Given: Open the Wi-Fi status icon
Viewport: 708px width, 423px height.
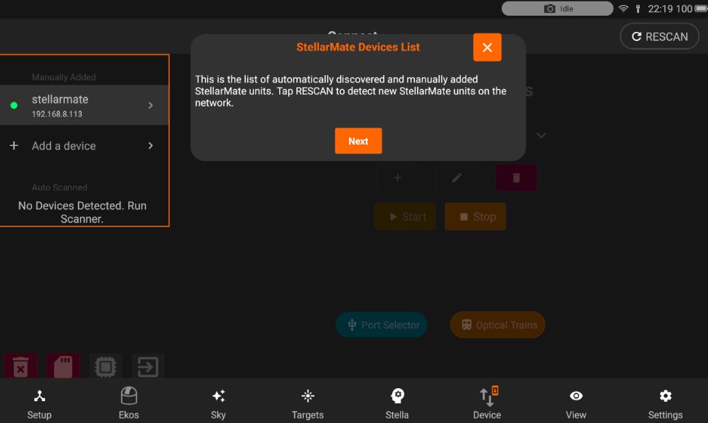Looking at the screenshot, I should pos(623,9).
